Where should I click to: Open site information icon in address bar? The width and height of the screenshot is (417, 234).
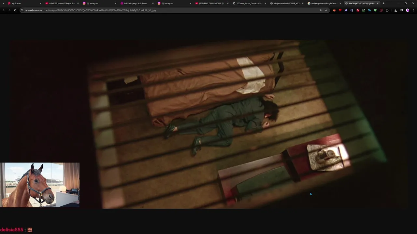(22, 10)
